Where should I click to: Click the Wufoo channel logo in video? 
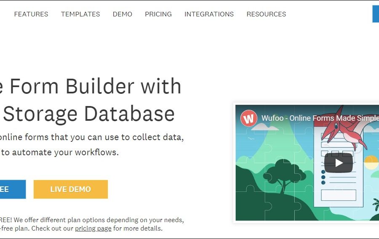249,118
